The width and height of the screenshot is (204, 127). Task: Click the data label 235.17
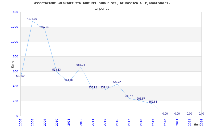click(129, 96)
